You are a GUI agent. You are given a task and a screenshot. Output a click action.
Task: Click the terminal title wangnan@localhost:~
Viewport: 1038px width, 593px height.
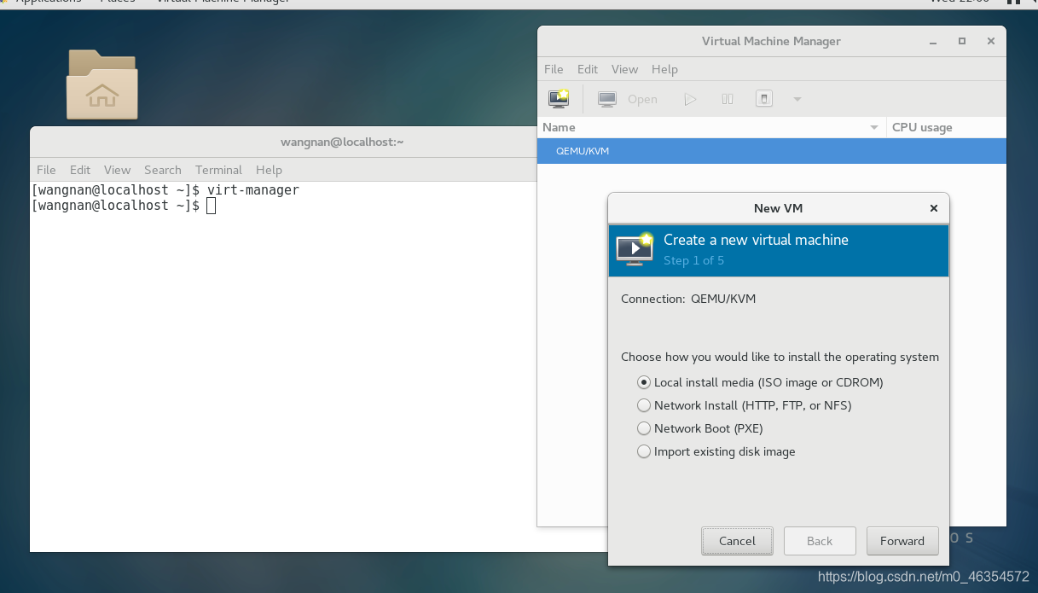pos(342,142)
